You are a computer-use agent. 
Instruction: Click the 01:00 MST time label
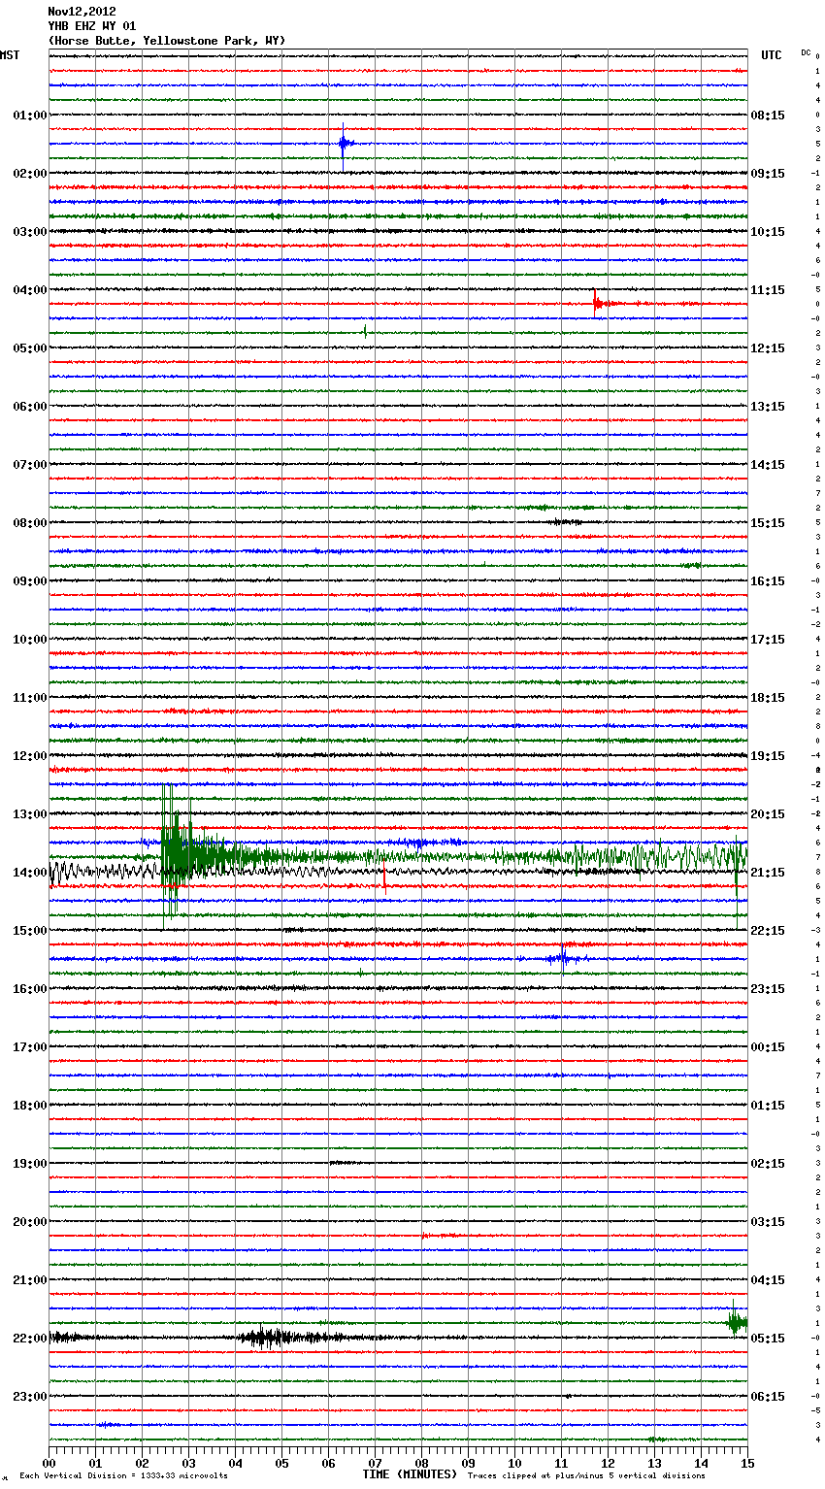(x=29, y=116)
